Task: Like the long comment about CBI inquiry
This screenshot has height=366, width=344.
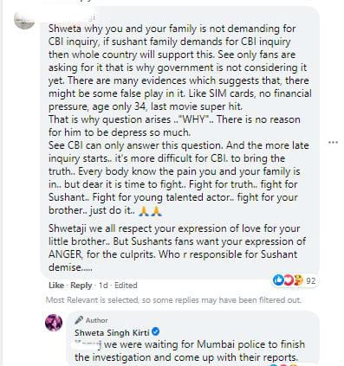Action: (x=56, y=286)
